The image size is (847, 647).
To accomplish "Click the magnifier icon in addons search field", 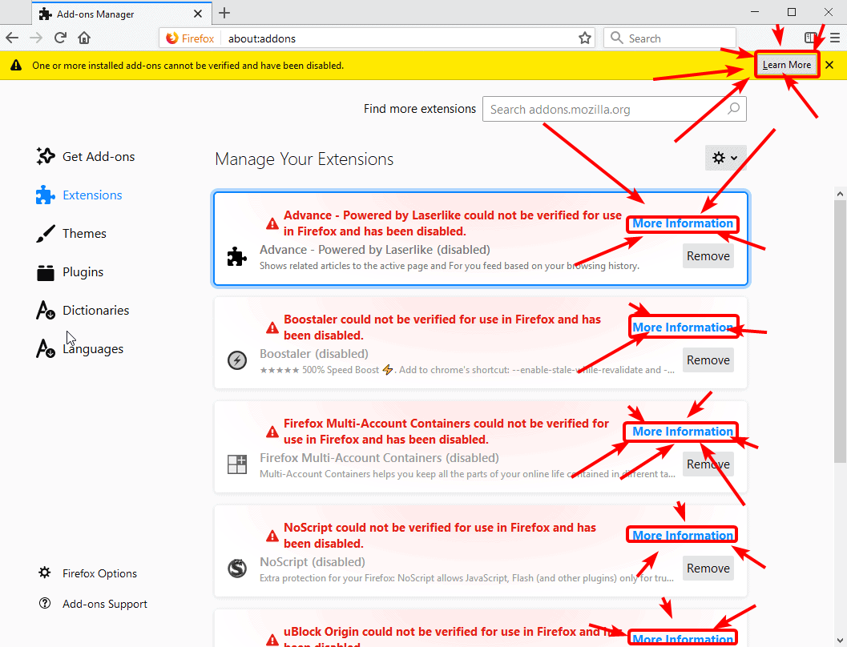I will [733, 109].
